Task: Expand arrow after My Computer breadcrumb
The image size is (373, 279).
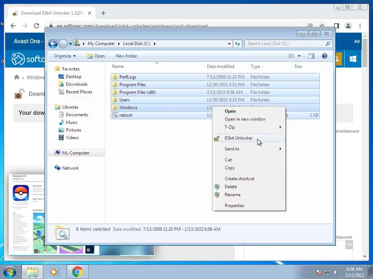Action: tap(119, 44)
